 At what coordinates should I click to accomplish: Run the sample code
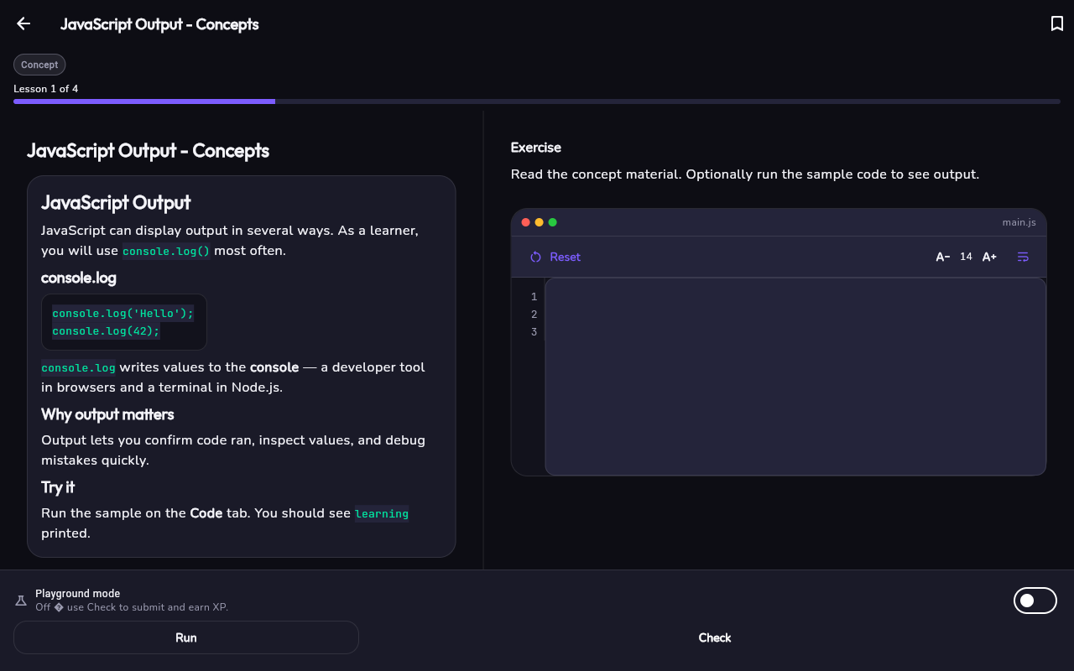(x=186, y=637)
